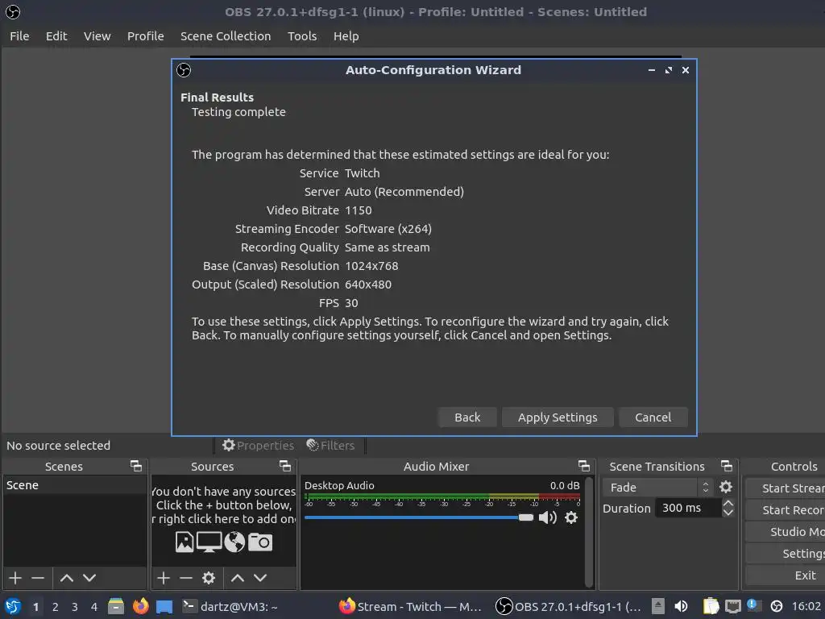Undock the Scene Transitions panel
Viewport: 825px width, 619px height.
[726, 466]
